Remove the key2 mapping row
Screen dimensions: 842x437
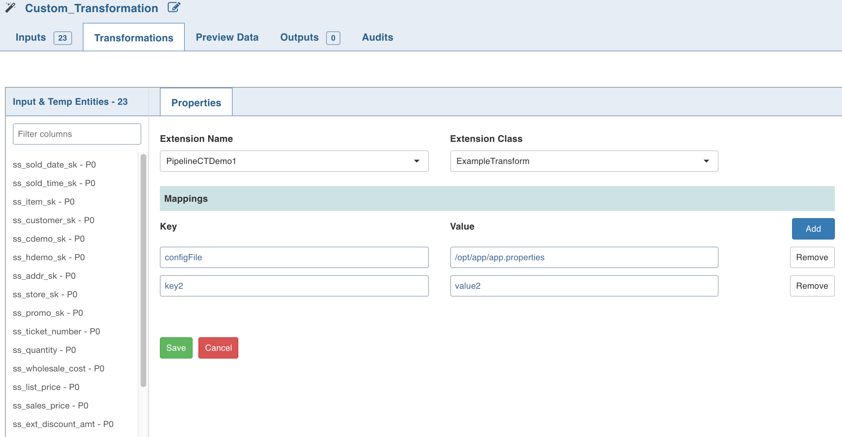[812, 286]
